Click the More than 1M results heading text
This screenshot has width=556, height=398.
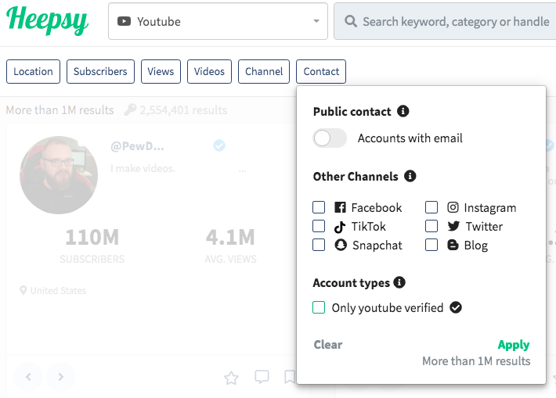[x=60, y=110]
